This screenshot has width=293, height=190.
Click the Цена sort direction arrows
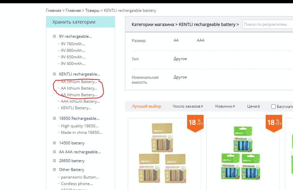(x=258, y=106)
